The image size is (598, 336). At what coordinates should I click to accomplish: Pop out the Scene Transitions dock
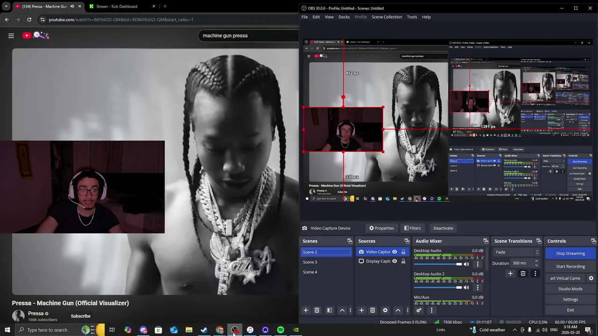point(539,241)
